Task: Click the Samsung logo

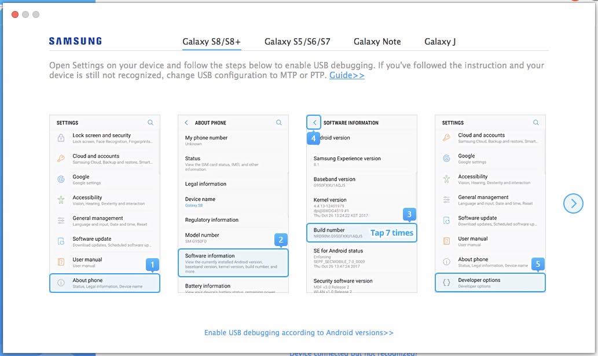Action: pyautogui.click(x=75, y=41)
